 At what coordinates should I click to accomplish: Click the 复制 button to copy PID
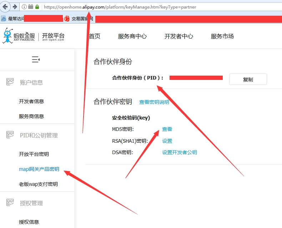click(x=248, y=79)
